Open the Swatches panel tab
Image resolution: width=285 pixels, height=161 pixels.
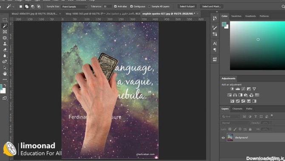pos(236,16)
